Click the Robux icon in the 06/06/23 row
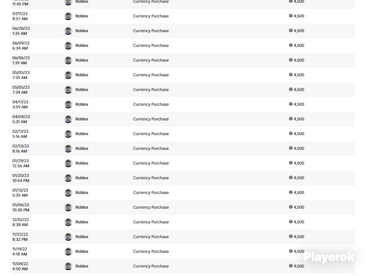Screen dimensions: 368x276 291,60
